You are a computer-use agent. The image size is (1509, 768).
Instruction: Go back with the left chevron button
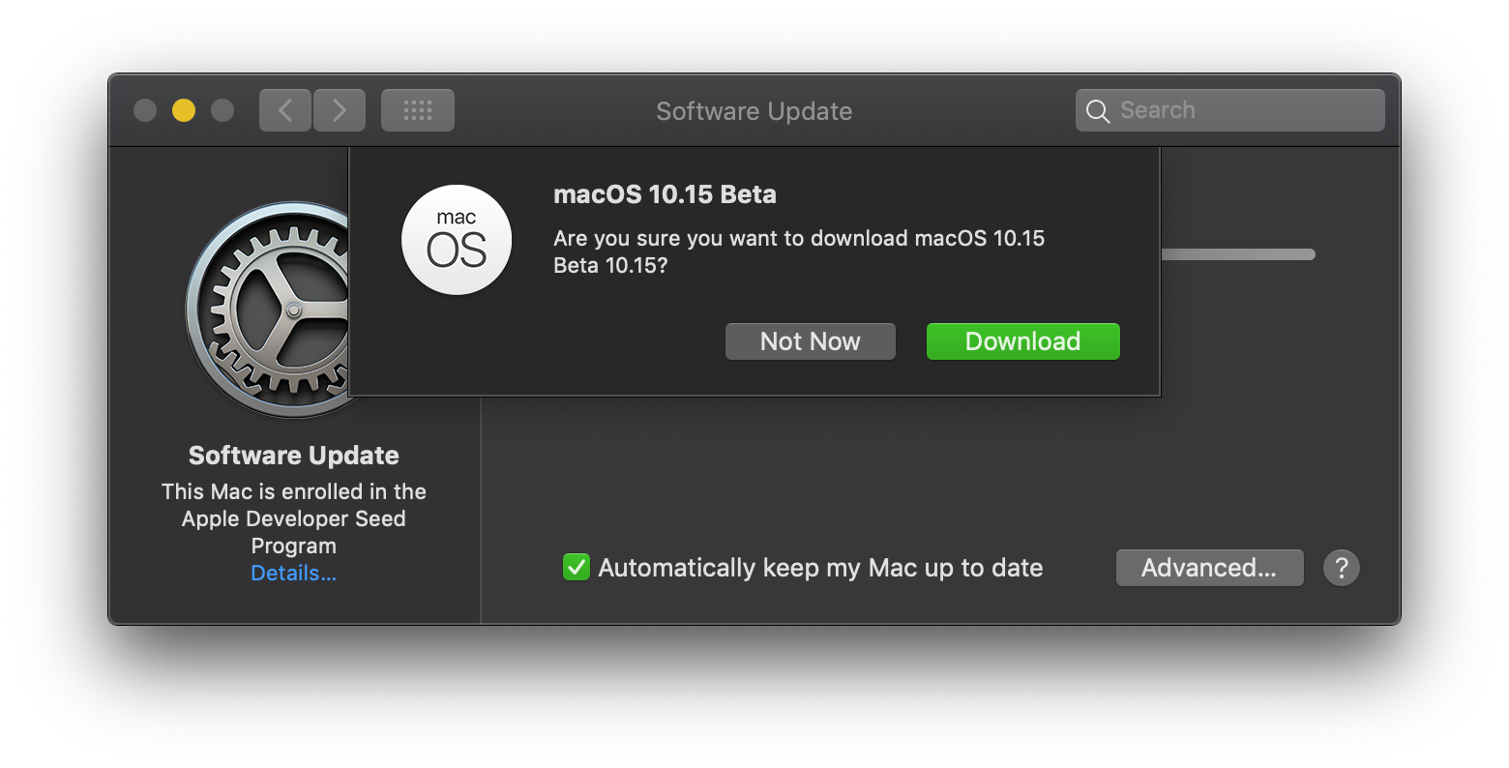pos(285,110)
